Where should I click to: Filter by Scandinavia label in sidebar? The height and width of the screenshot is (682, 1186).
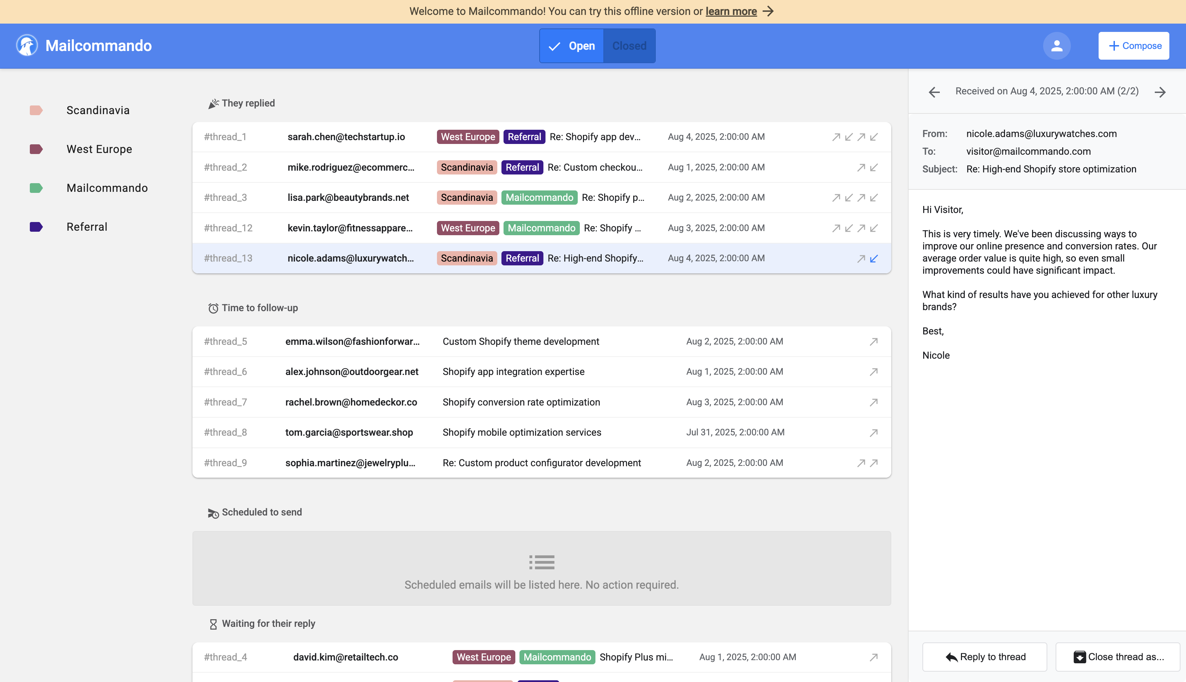pos(98,111)
